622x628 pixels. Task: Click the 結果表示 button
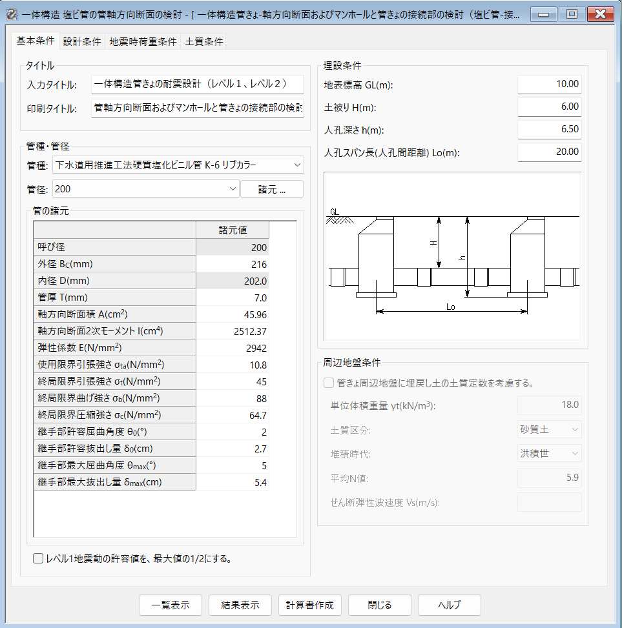coord(240,605)
